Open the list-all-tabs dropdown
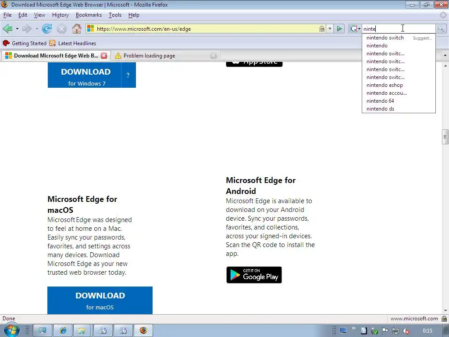449x337 pixels. 445,55
